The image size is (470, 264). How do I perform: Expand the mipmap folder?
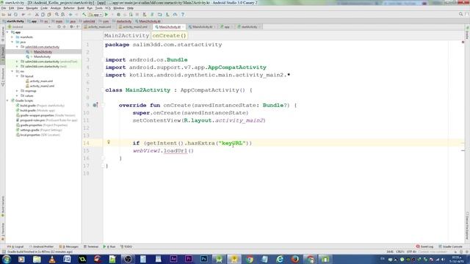(17, 91)
